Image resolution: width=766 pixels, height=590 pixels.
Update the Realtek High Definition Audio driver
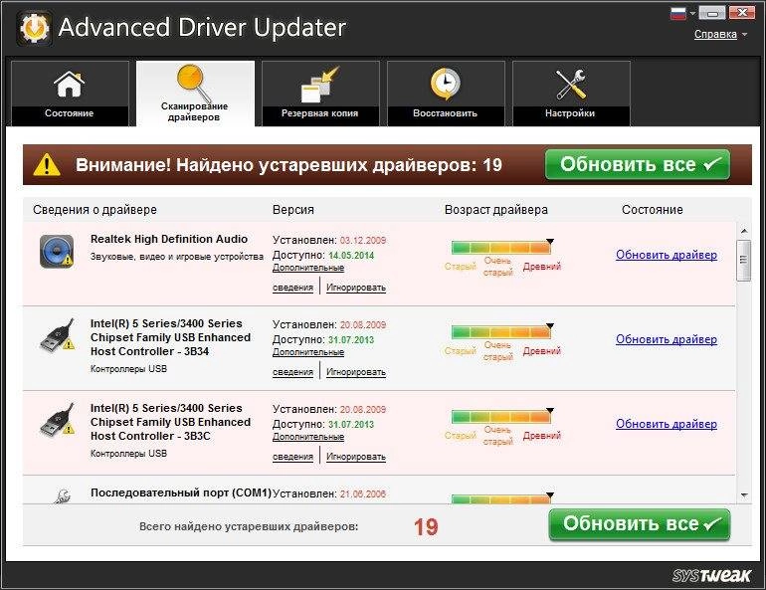pos(667,255)
